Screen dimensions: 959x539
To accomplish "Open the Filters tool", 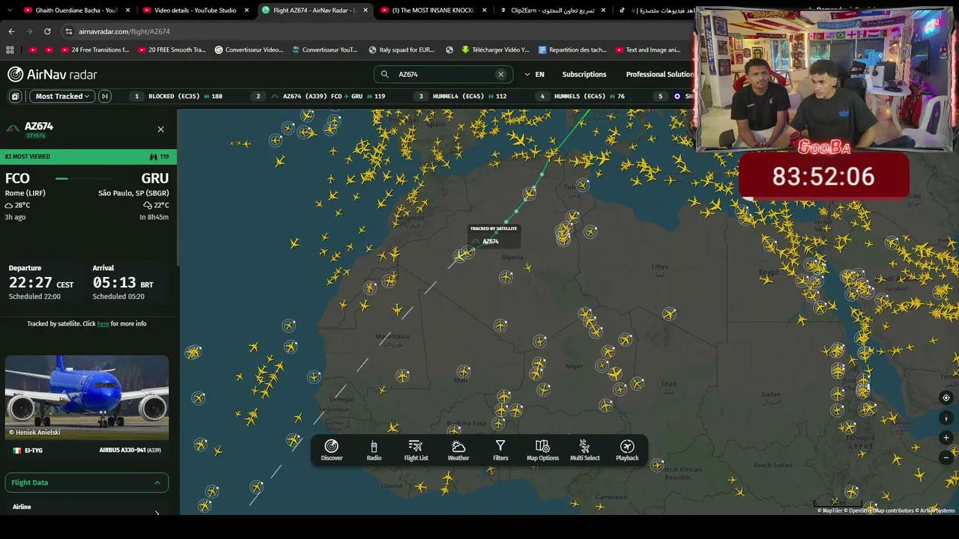I will [x=500, y=451].
